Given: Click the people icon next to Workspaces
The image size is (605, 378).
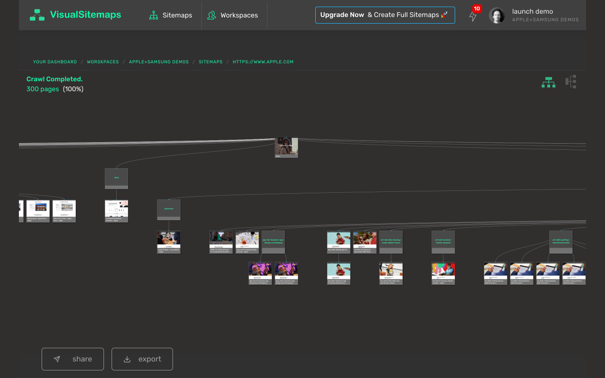Looking at the screenshot, I should [x=211, y=15].
